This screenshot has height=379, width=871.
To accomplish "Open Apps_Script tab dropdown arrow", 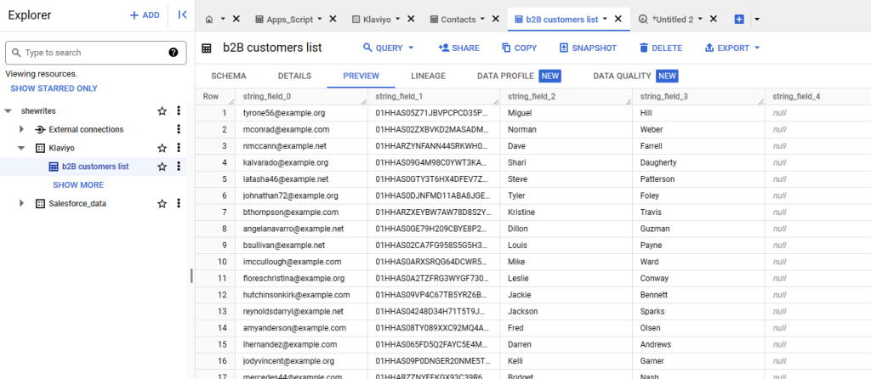I will pyautogui.click(x=320, y=19).
